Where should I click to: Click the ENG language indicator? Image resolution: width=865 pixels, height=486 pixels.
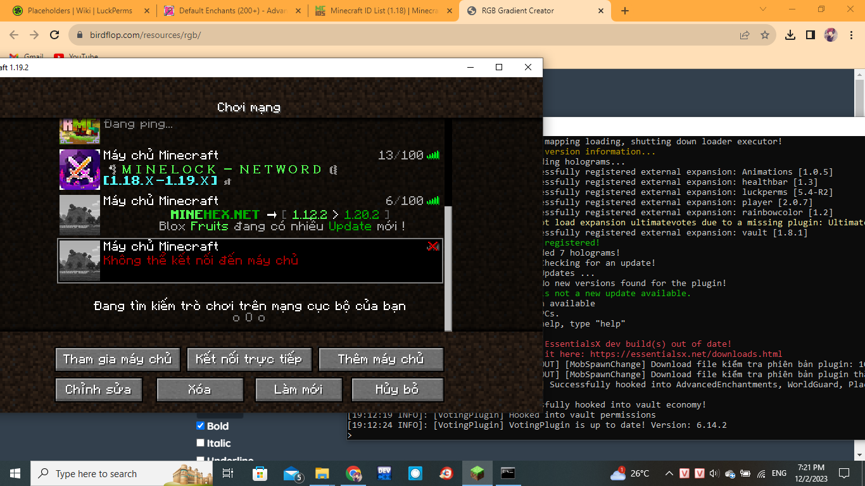779,473
